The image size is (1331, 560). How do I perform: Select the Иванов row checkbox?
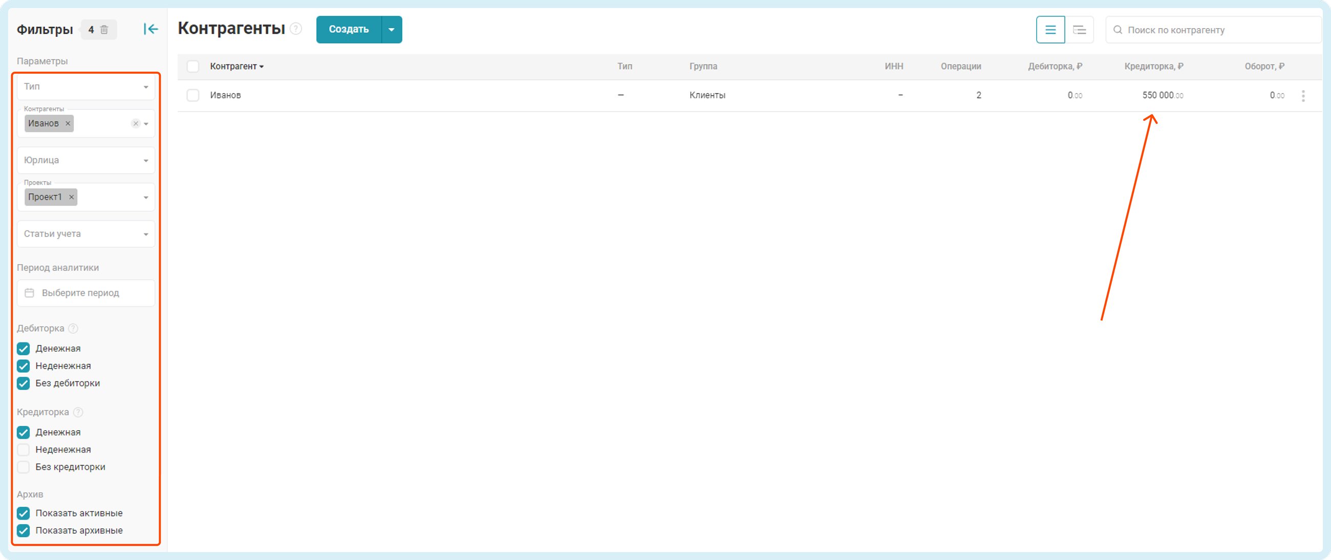pos(192,96)
